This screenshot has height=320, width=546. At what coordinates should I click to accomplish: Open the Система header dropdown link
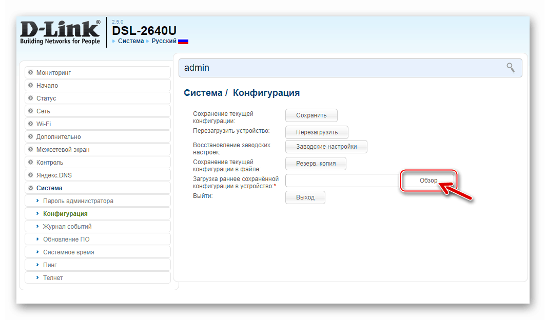pos(130,41)
